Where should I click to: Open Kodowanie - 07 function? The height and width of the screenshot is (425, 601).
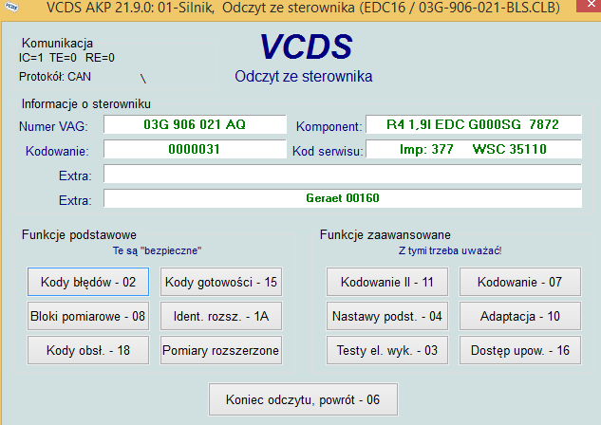click(520, 282)
